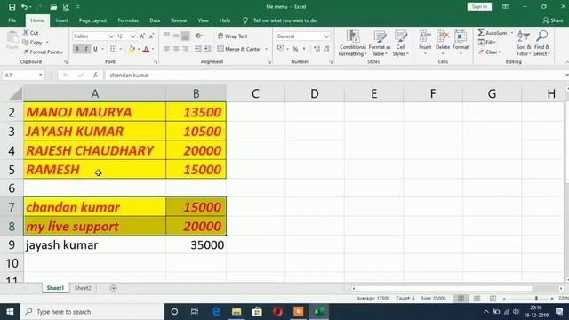This screenshot has height=320, width=569.
Task: Toggle Align Left alignment
Action: click(x=166, y=49)
